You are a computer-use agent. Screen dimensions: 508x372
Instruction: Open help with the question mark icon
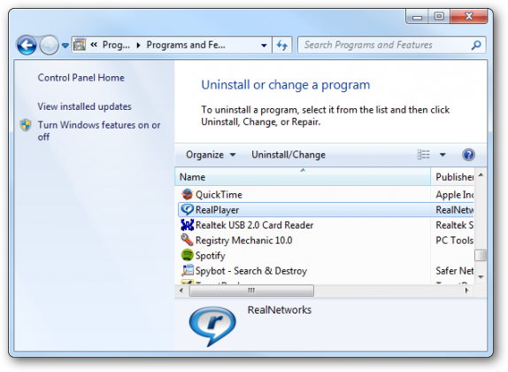[468, 155]
